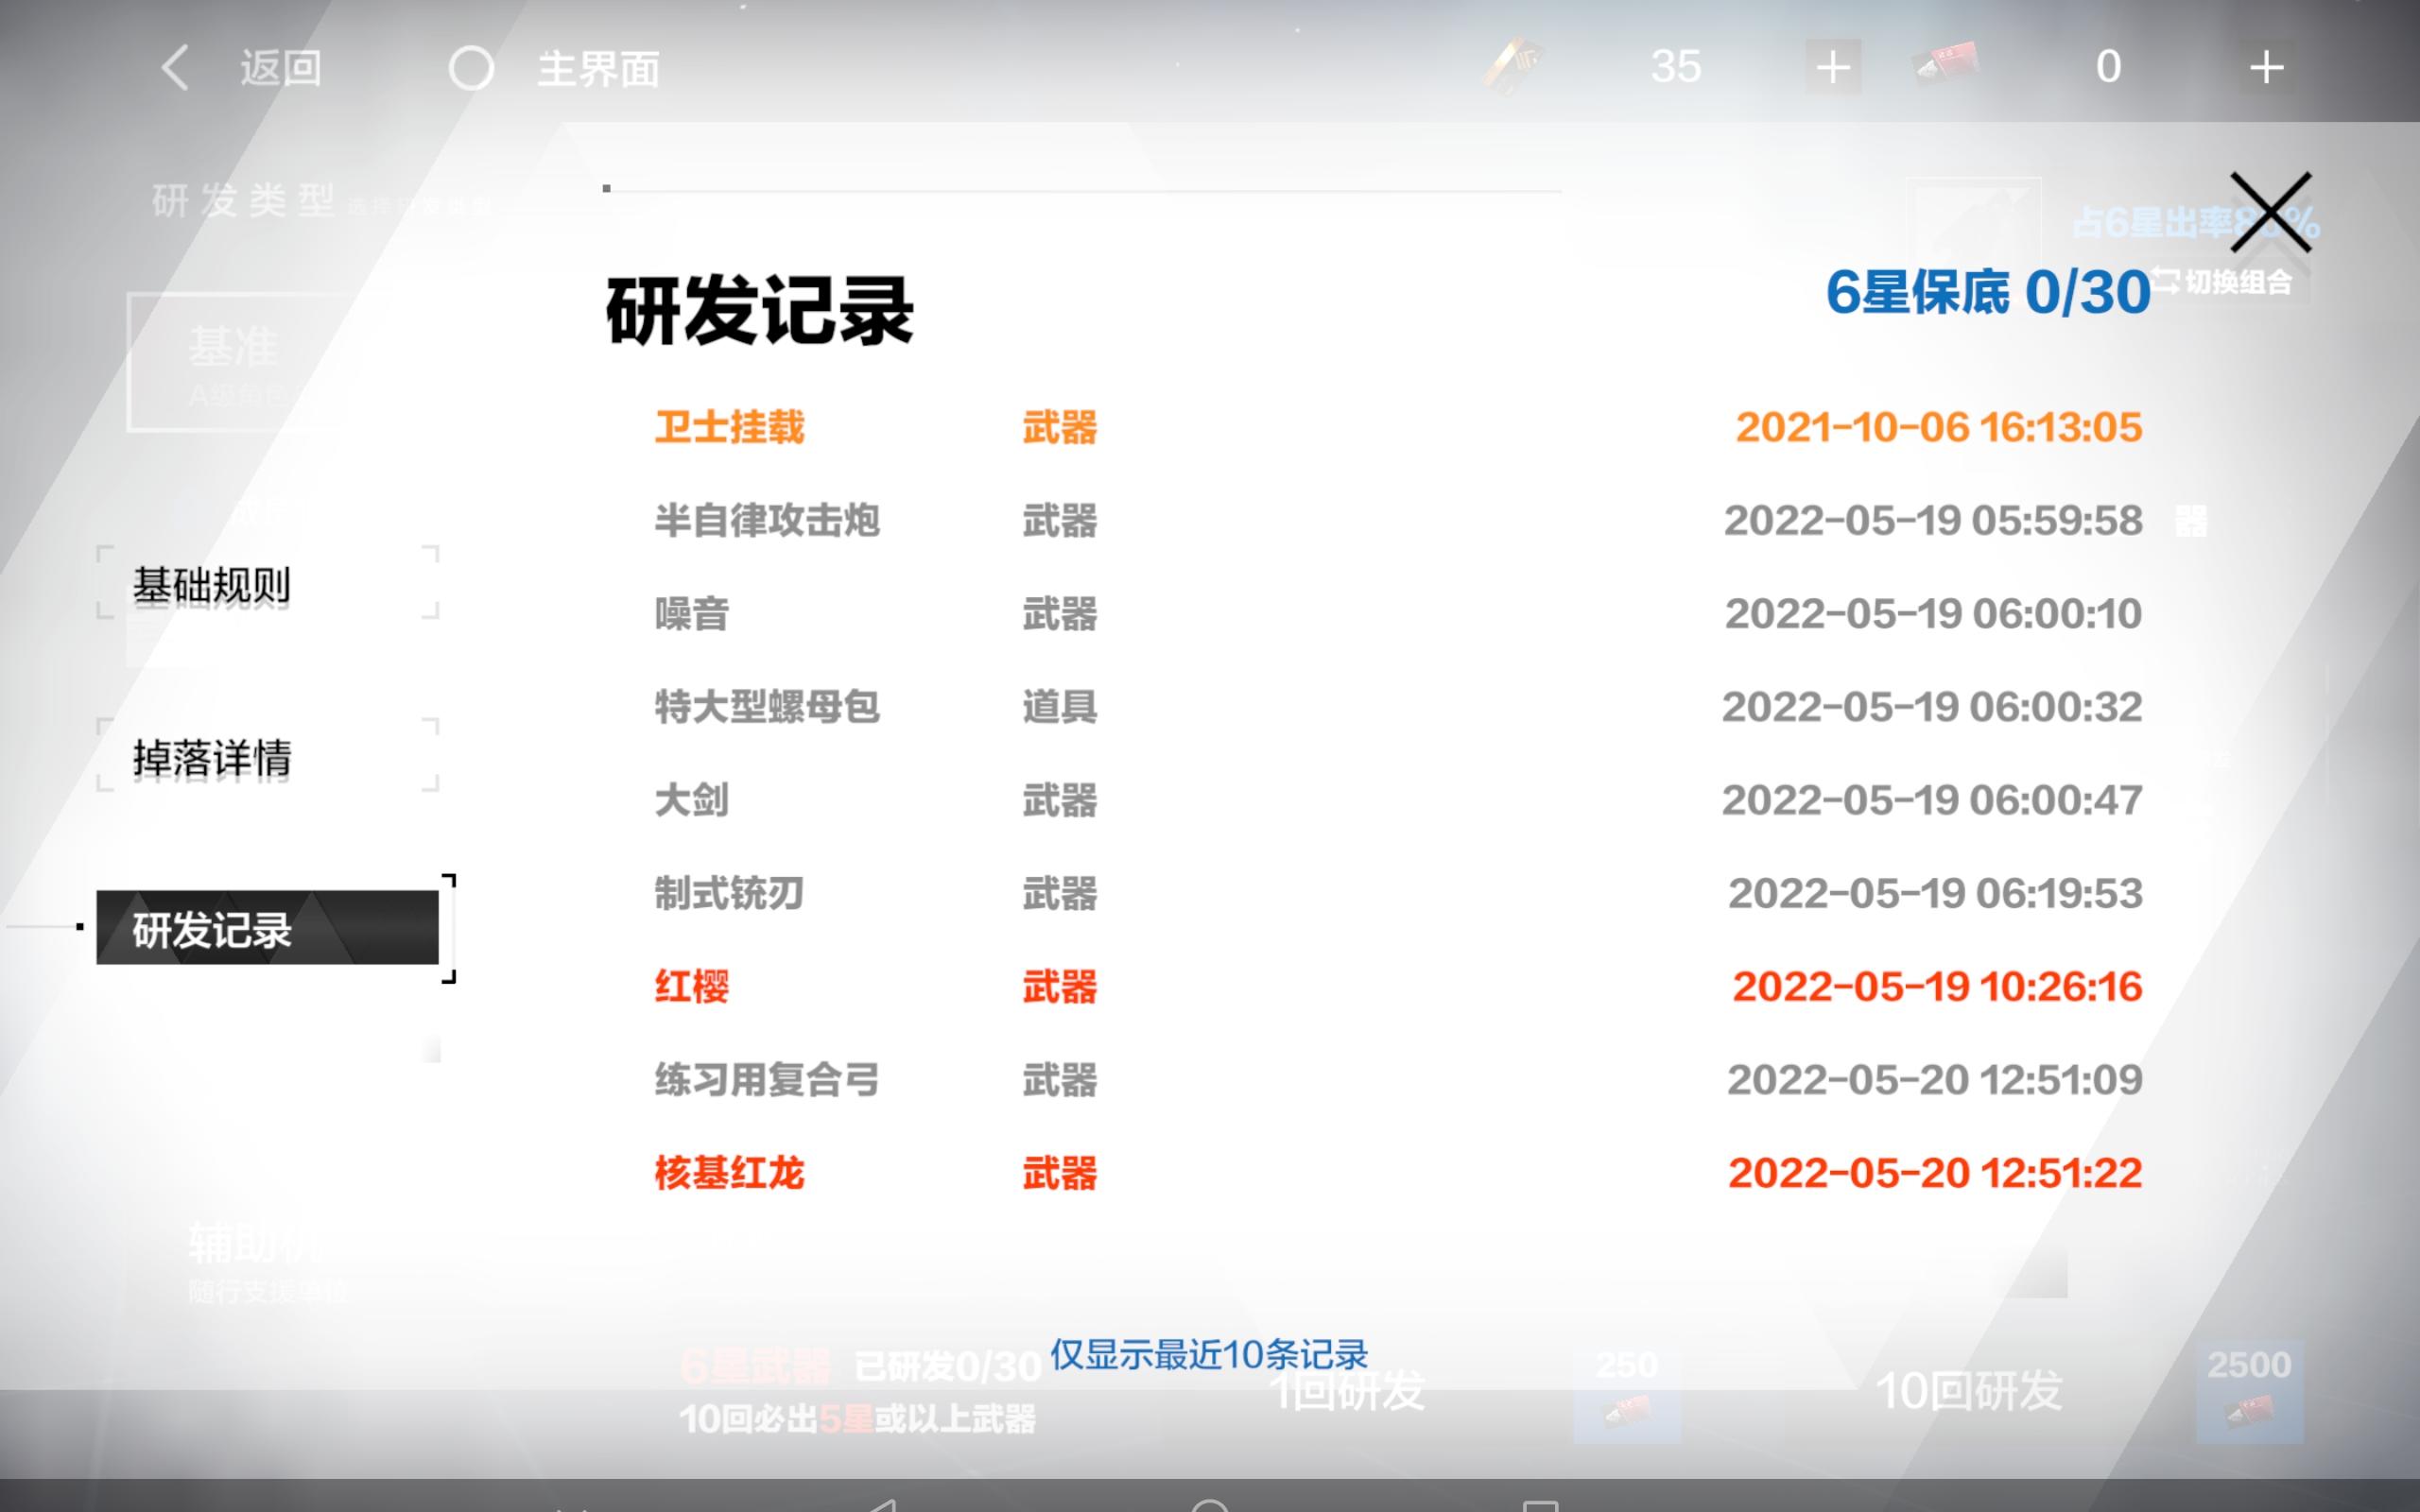Click the red research ticket icon
The height and width of the screenshot is (1512, 2420).
1945,66
